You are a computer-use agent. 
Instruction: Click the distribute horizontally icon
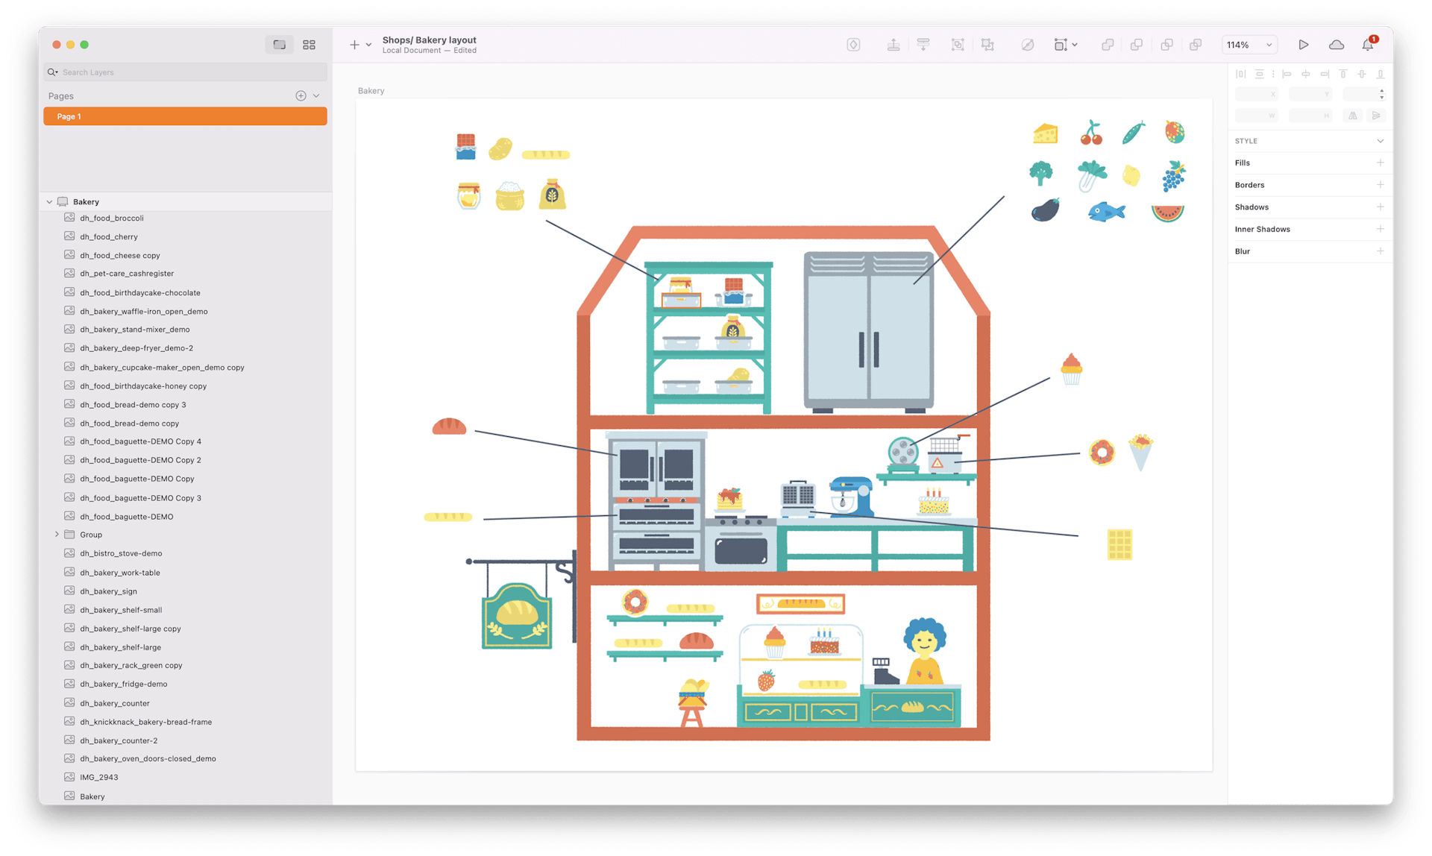[1240, 74]
